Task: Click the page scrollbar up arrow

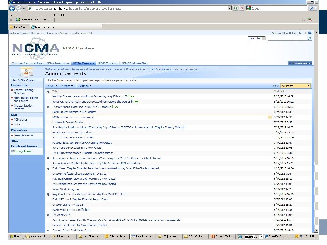Action: pos(317,33)
